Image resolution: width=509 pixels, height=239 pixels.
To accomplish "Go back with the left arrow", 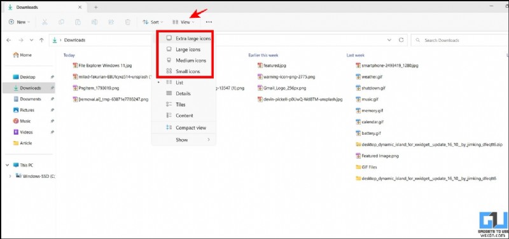I will pyautogui.click(x=9, y=40).
